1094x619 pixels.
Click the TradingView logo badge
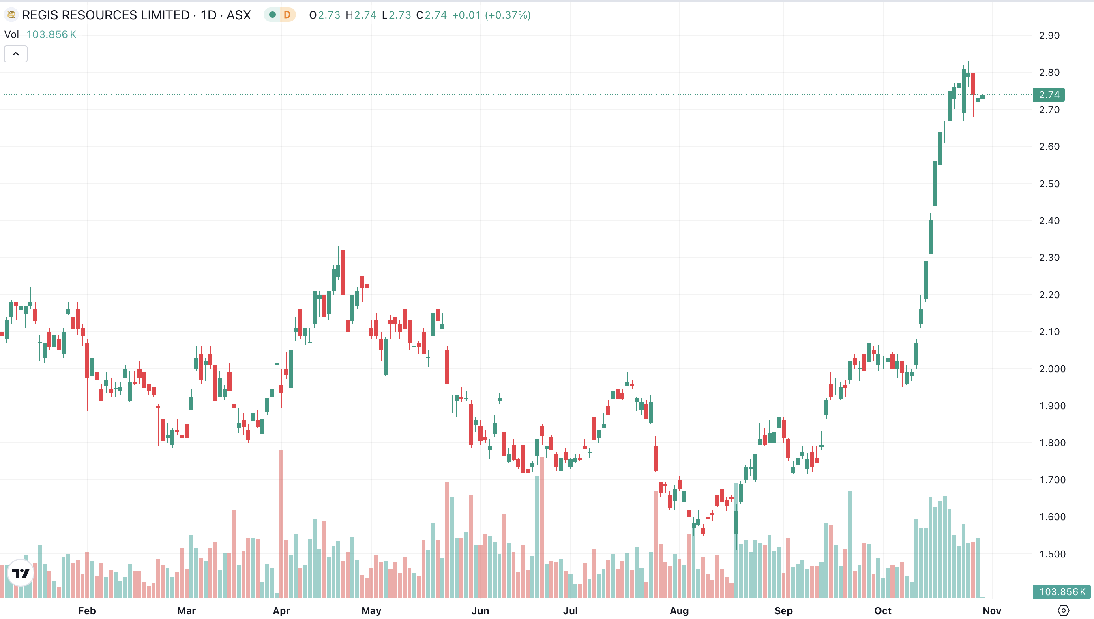tap(20, 573)
